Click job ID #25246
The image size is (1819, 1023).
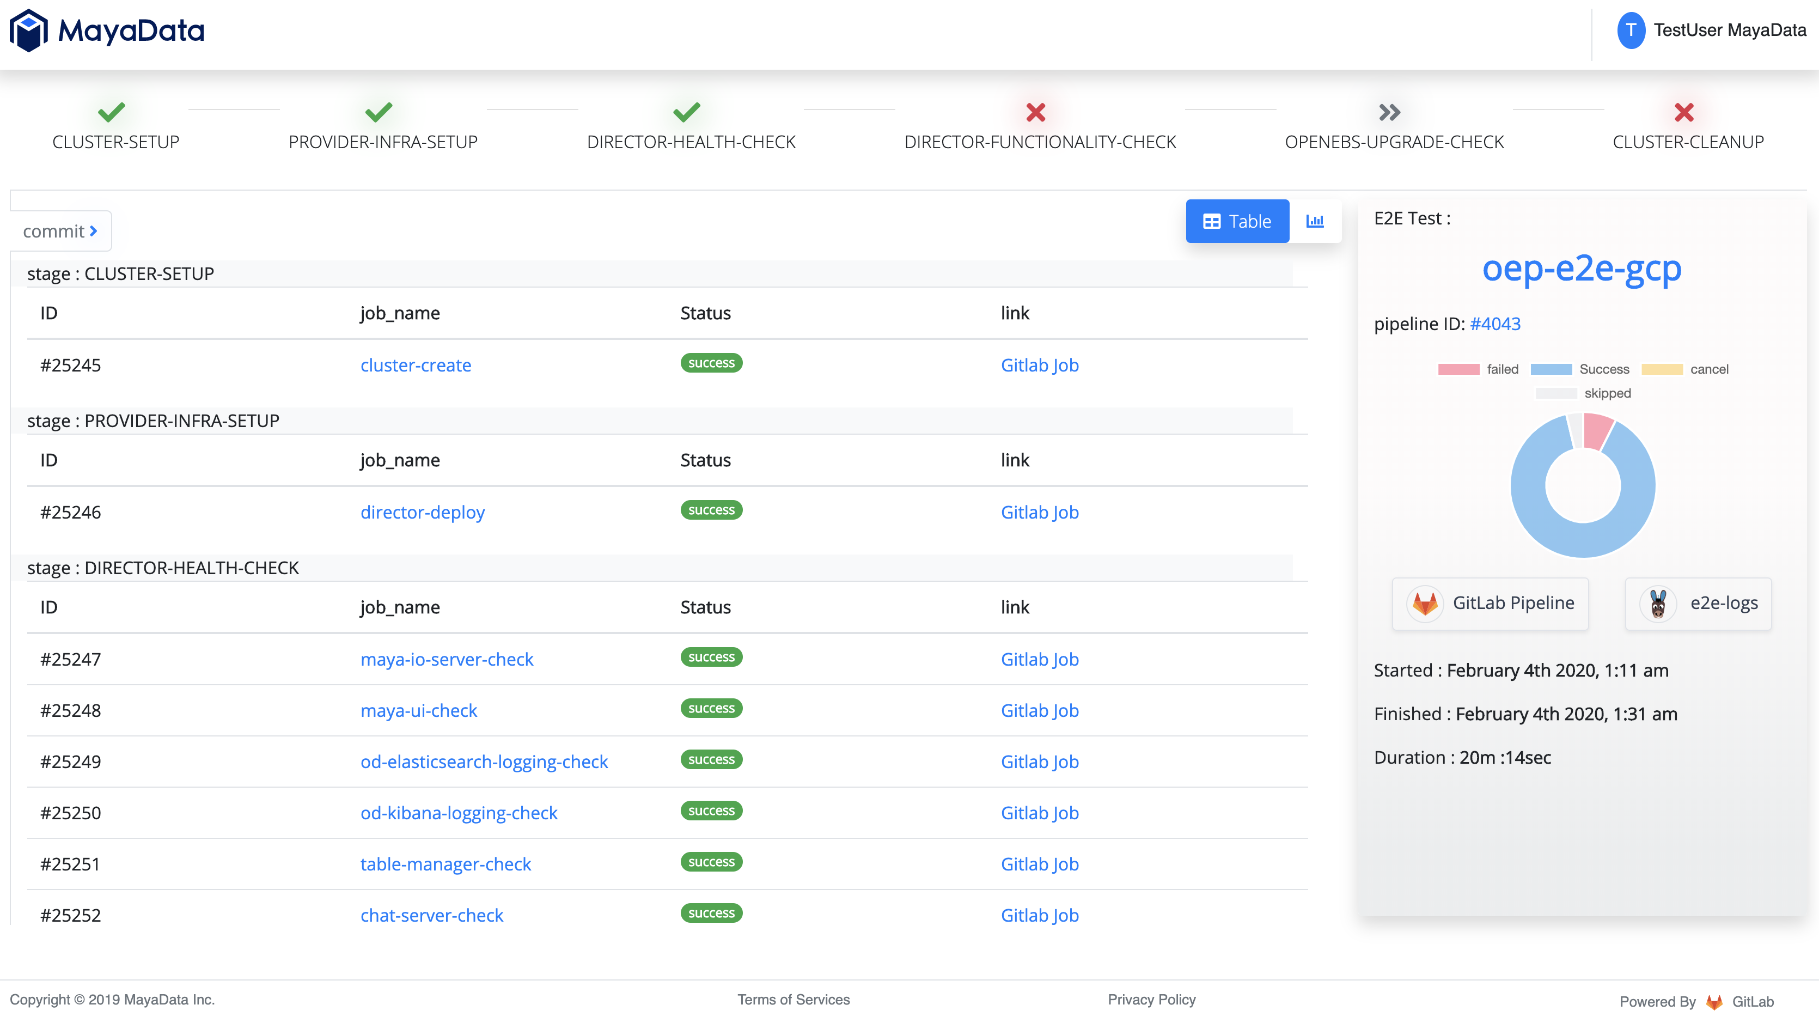coord(71,512)
